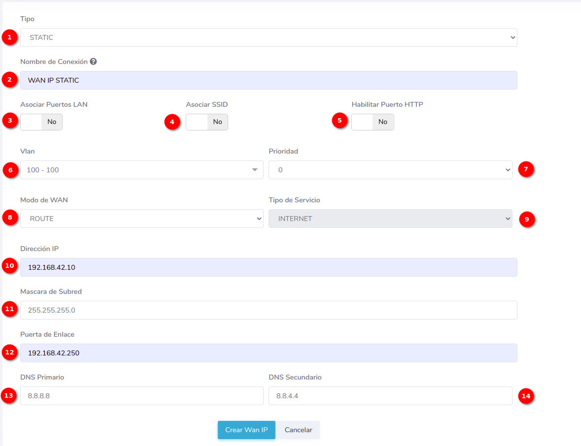Click red marker number 14 beside DNS Secundario

pos(526,396)
